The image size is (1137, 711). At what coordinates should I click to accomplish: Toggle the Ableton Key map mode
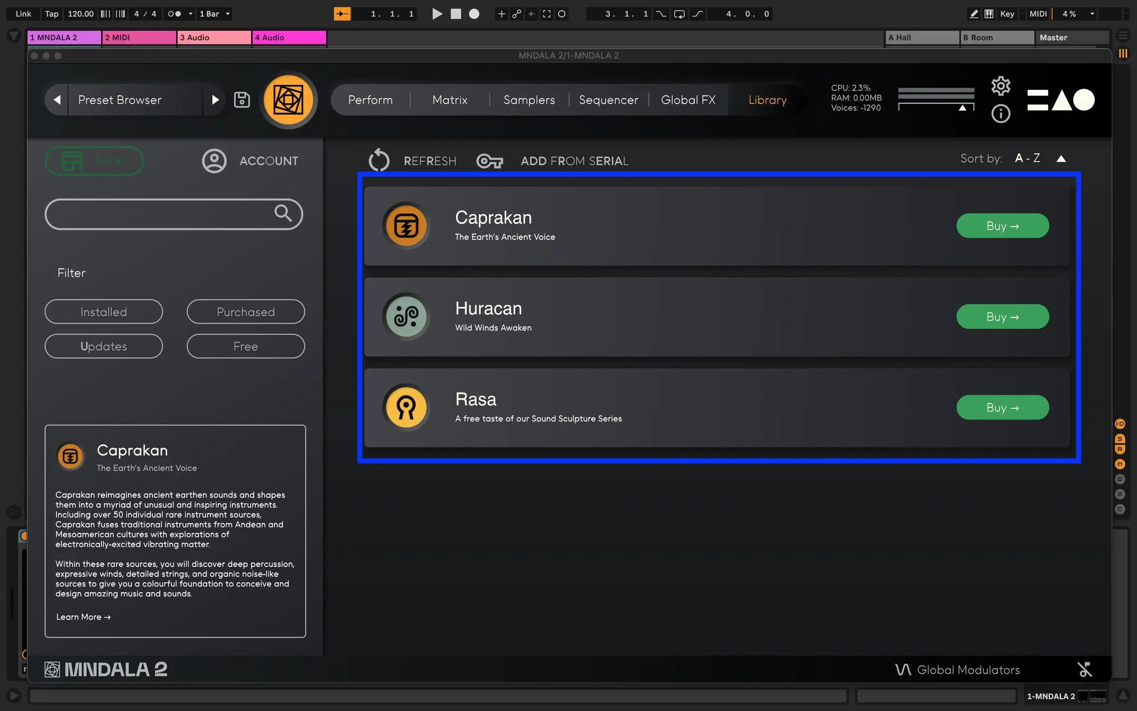(x=1007, y=14)
